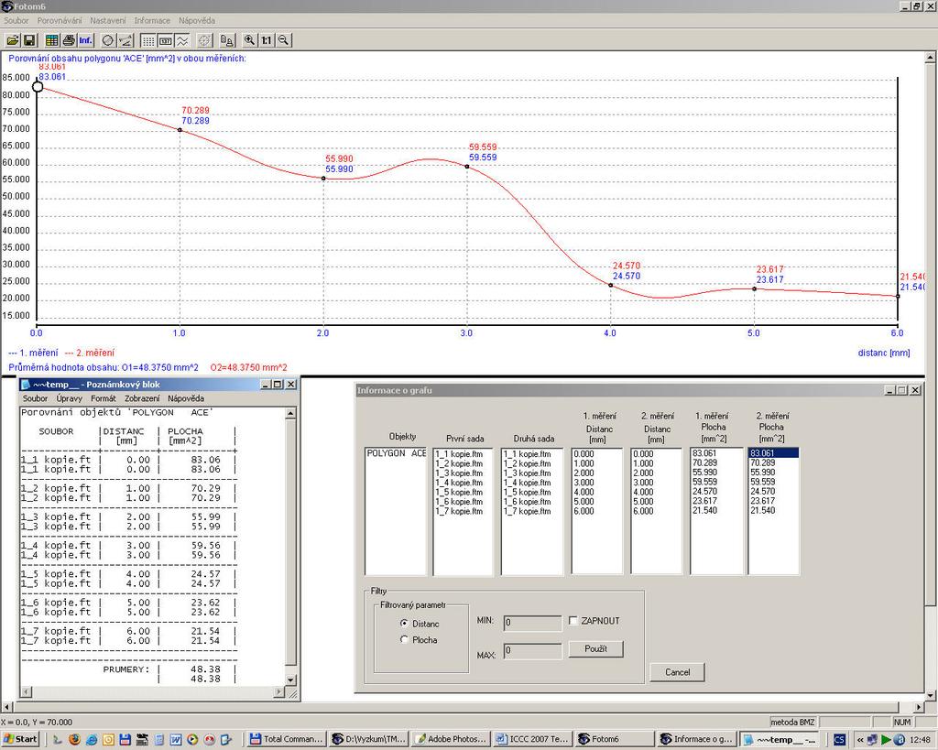938x750 pixels.
Task: Click the notepad scroll up arrow
Action: 290,414
